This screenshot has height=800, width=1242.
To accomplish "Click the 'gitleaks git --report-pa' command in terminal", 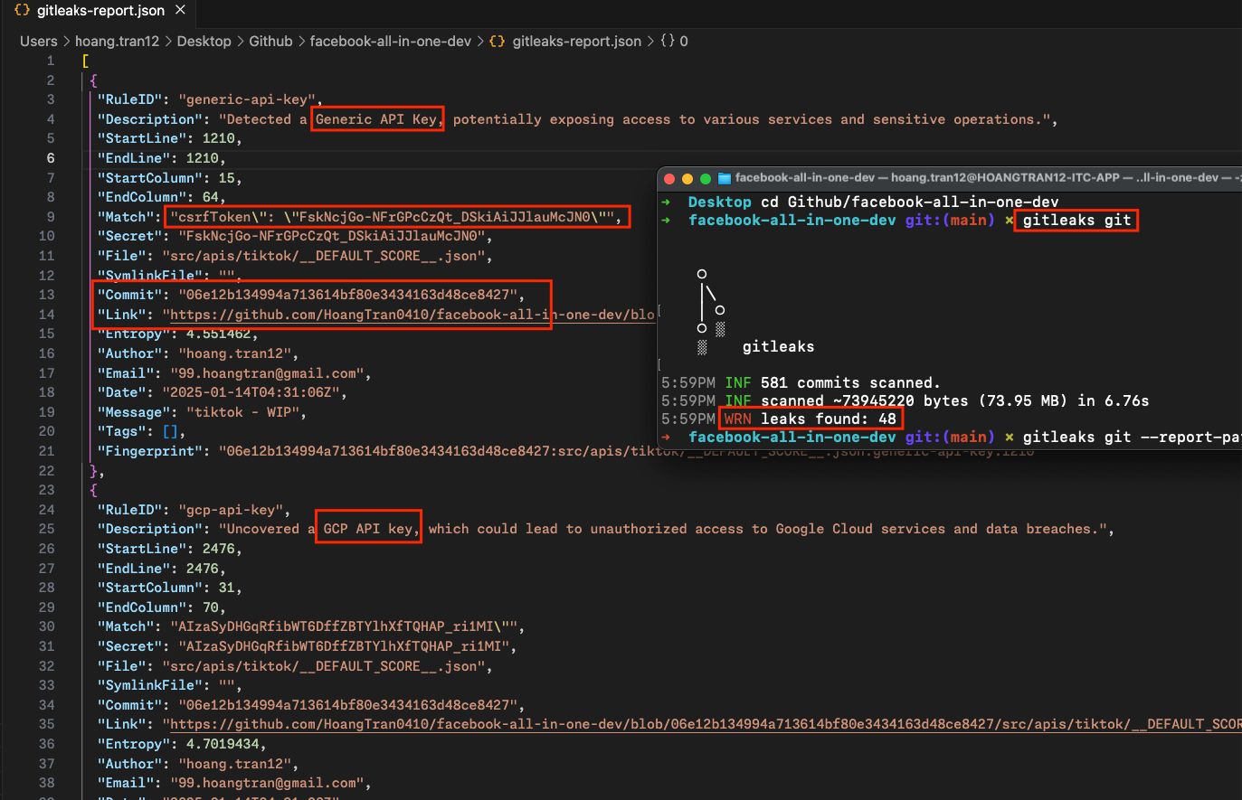I will coord(1131,438).
